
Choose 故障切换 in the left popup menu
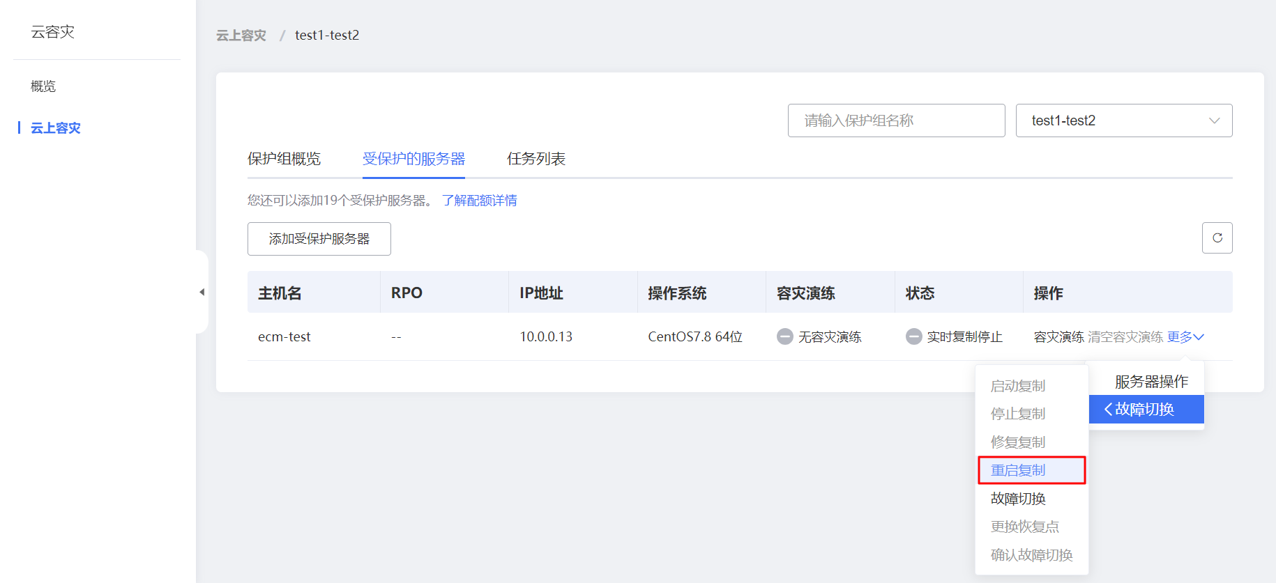point(1018,499)
